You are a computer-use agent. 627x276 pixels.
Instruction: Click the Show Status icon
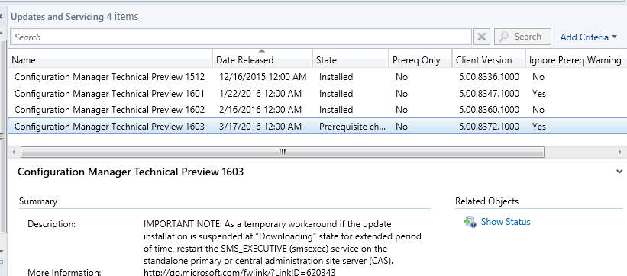pos(470,222)
